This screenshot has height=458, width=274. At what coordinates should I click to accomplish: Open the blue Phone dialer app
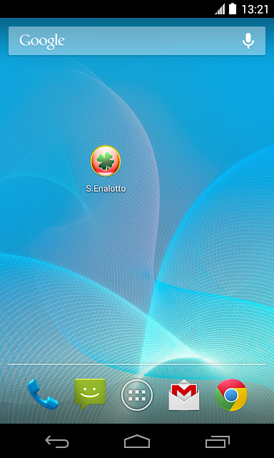tap(43, 394)
